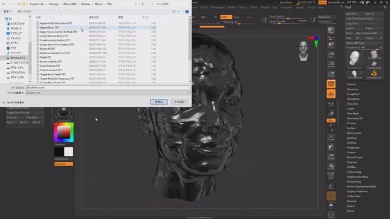Click the BPR render icon at top of right shelf

331,31
